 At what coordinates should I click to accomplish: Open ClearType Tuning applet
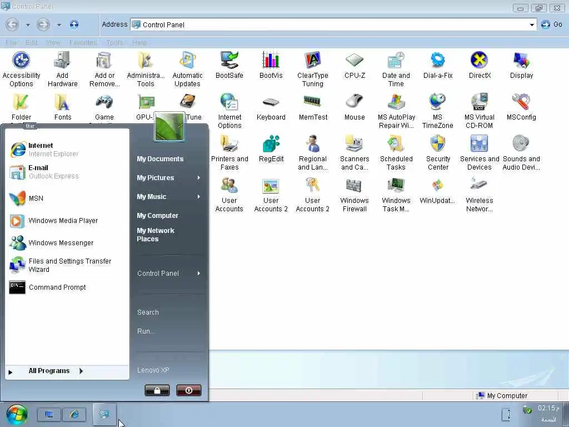pos(312,69)
